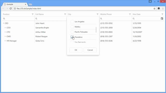The height and width of the screenshot is (93, 166).
Task: Focus the Mobile Phone filter input field
Action: [x=115, y=19]
